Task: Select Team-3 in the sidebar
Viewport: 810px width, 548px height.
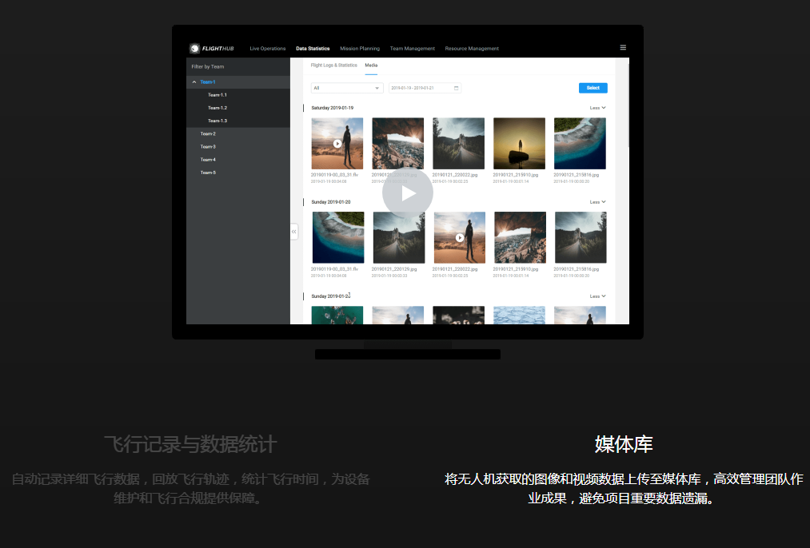Action: (208, 146)
